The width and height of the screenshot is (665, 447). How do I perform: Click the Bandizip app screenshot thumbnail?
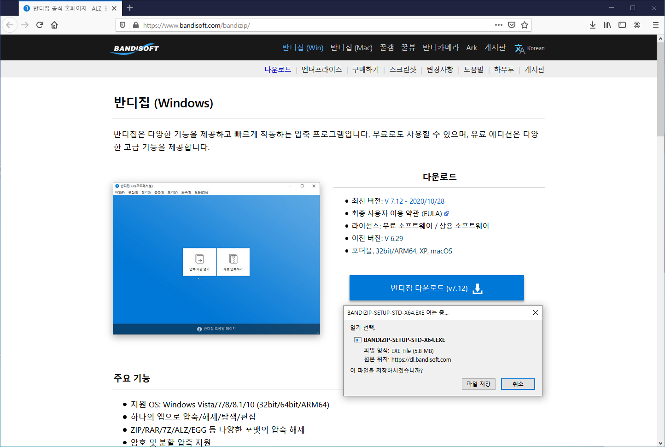point(216,258)
